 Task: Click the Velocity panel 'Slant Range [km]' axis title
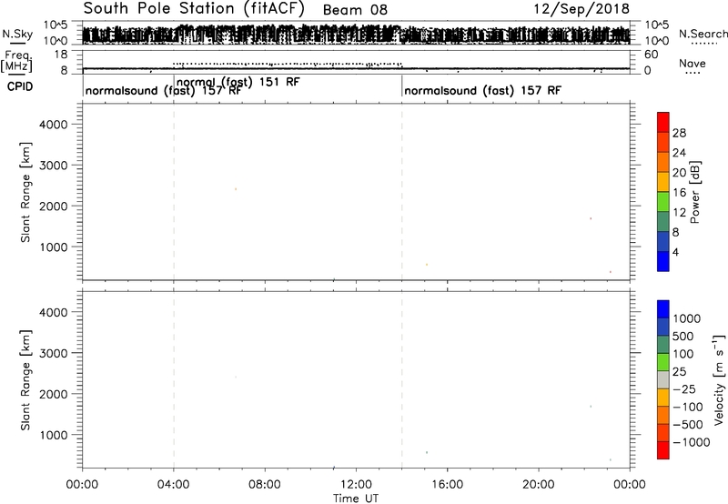coord(25,380)
